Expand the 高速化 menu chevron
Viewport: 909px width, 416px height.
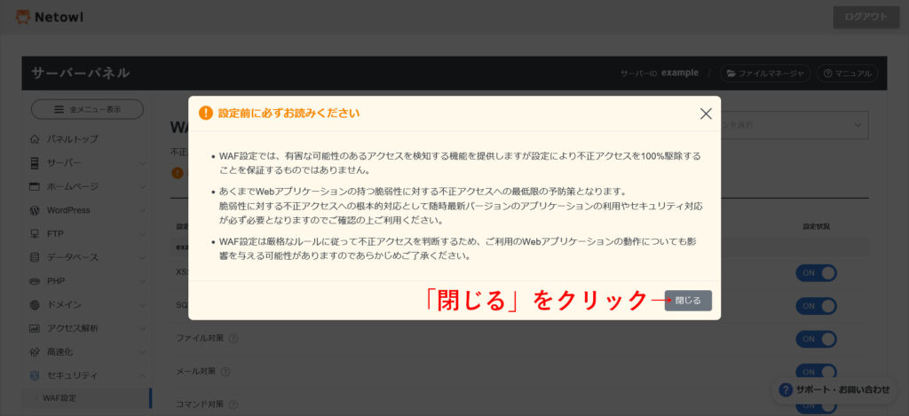tap(143, 352)
